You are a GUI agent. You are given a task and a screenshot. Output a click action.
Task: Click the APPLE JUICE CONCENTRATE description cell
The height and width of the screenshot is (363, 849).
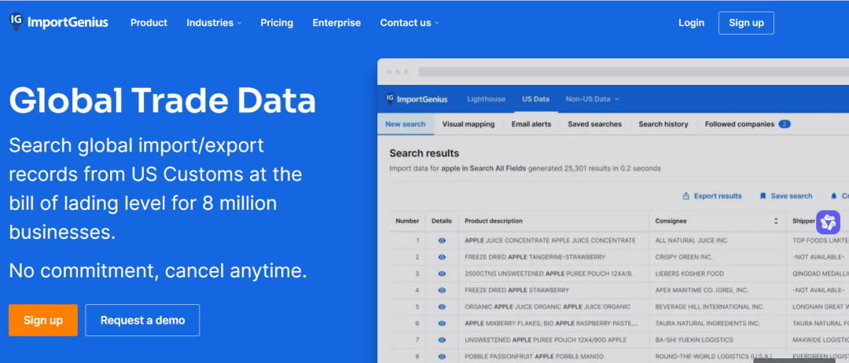(x=550, y=240)
